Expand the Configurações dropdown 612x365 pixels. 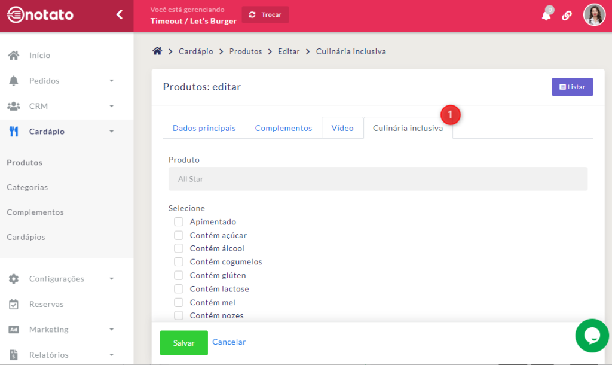pyautogui.click(x=111, y=279)
